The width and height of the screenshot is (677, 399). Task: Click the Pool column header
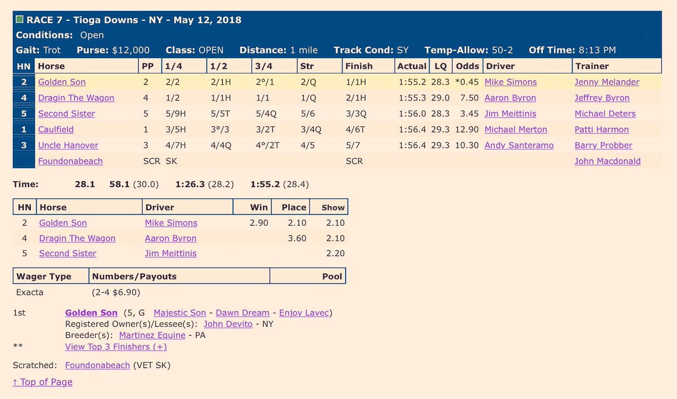point(307,276)
